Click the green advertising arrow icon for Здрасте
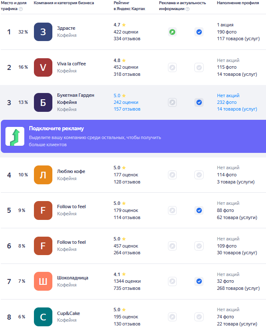Image resolution: width=266 pixels, height=333 pixels. (x=172, y=32)
